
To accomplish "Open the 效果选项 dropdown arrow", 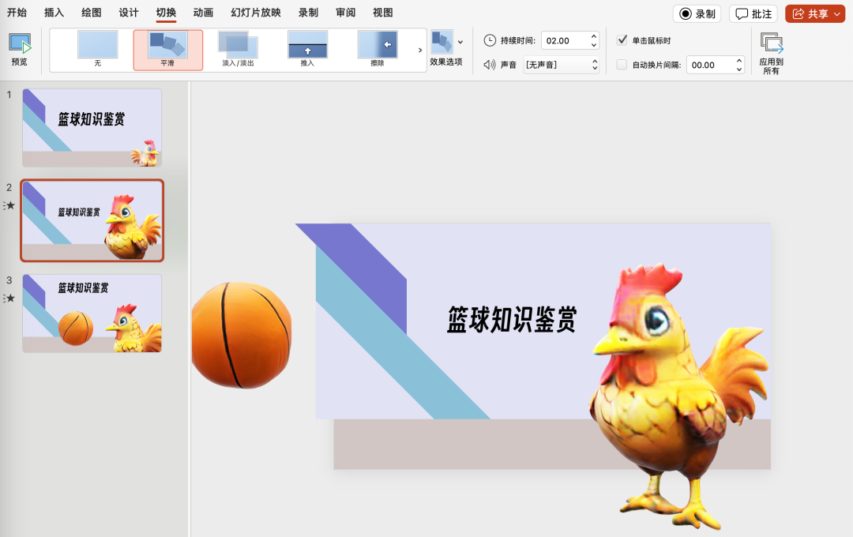I will click(460, 42).
